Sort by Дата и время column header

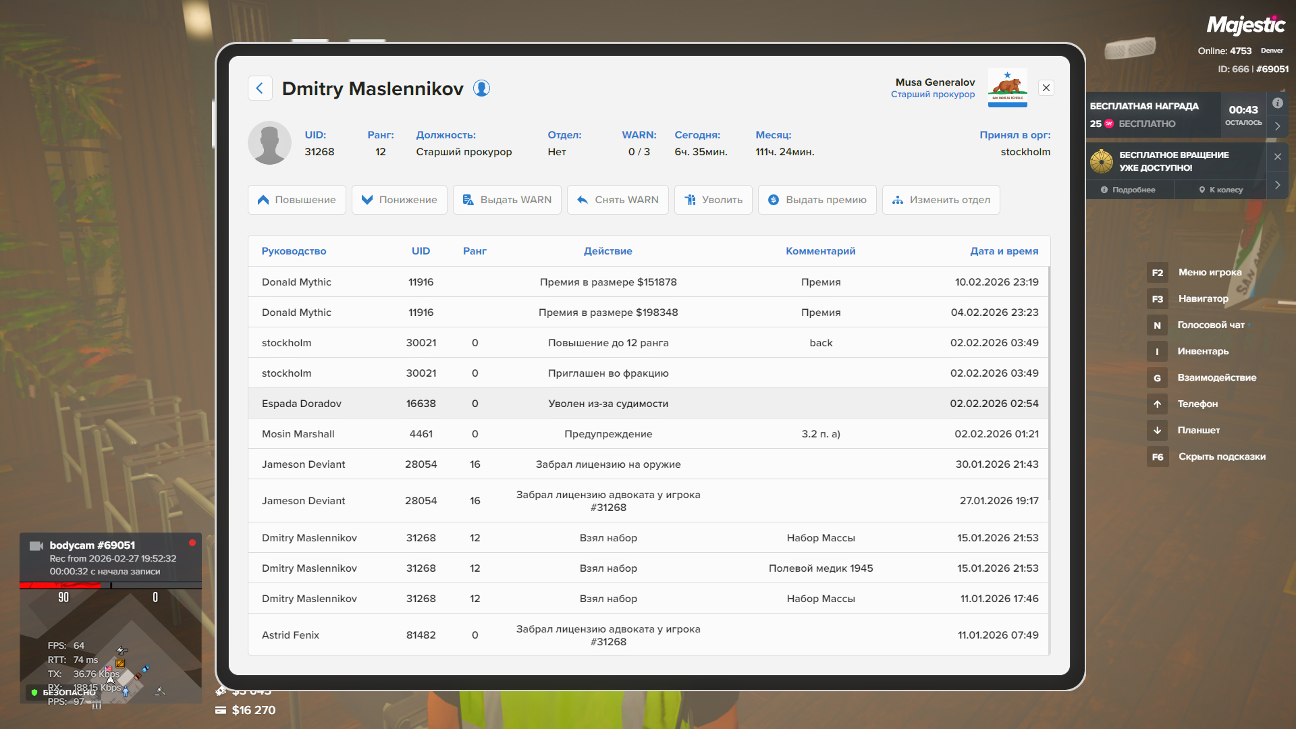pos(1004,251)
